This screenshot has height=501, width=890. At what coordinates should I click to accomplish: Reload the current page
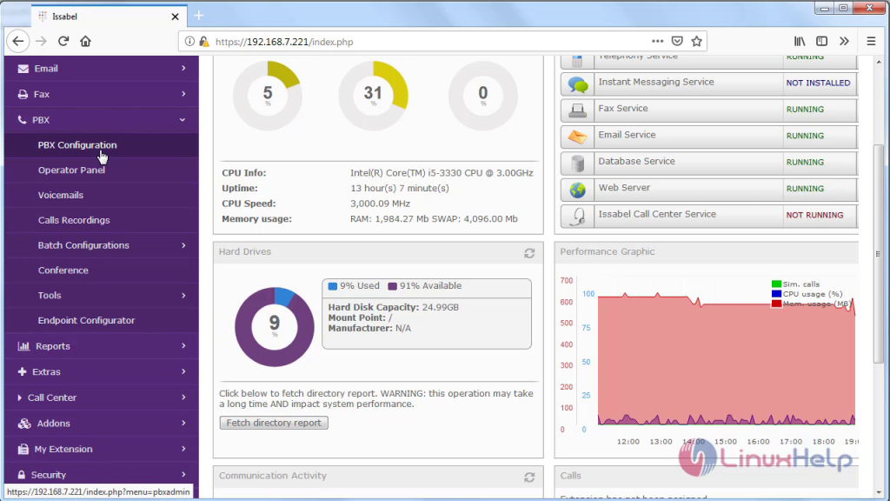[63, 42]
